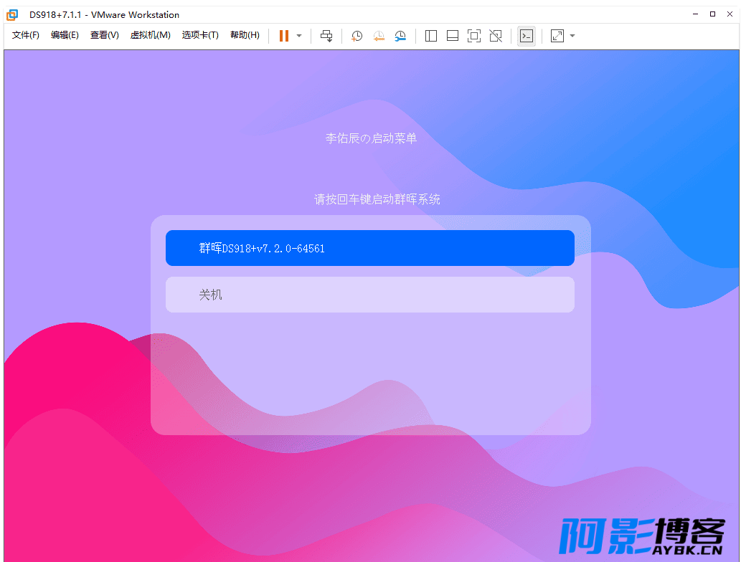Take a snapshot of the virtual machine
Viewport: 741px width, 562px height.
[x=357, y=36]
